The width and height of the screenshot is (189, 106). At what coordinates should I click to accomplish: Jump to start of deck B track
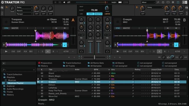tap(115, 45)
